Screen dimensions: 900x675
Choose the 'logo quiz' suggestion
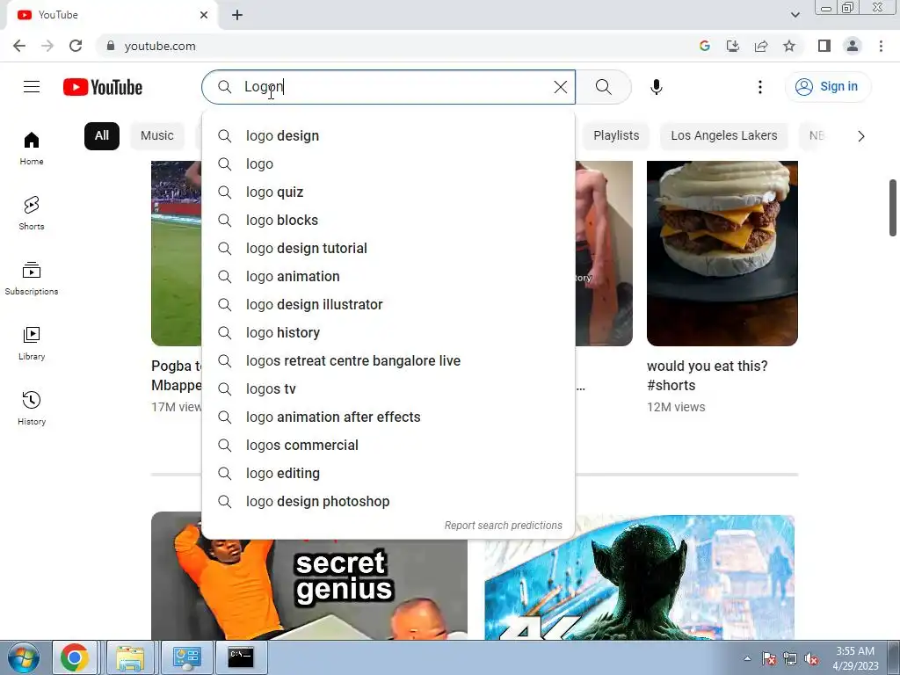pyautogui.click(x=388, y=192)
